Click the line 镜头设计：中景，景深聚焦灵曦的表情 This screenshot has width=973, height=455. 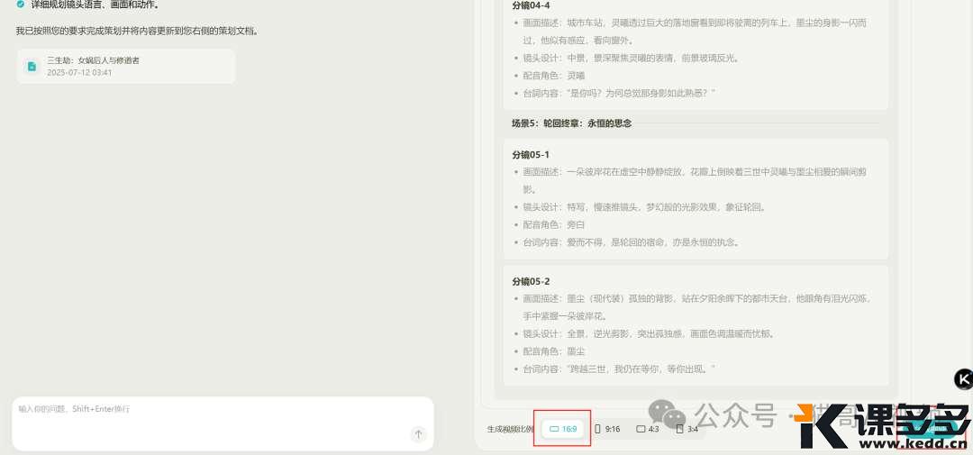pyautogui.click(x=631, y=58)
